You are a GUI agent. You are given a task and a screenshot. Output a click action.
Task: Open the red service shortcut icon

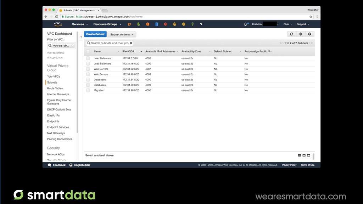pyautogui.click(x=166, y=24)
